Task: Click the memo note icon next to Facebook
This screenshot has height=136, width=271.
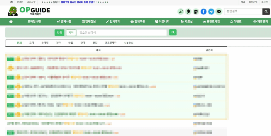Action: point(196,12)
